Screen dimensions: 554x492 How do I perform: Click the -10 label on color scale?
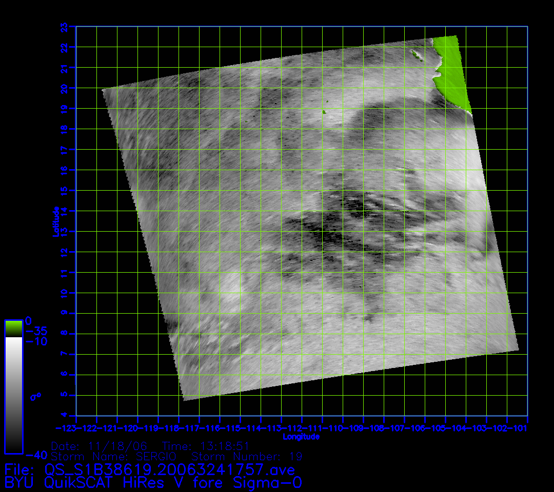[36, 341]
